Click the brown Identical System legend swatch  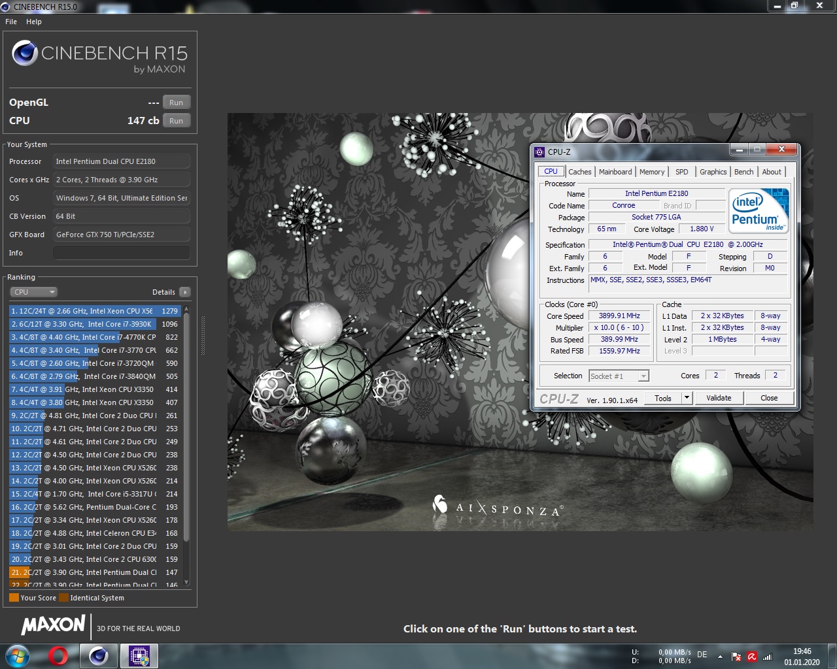click(63, 598)
